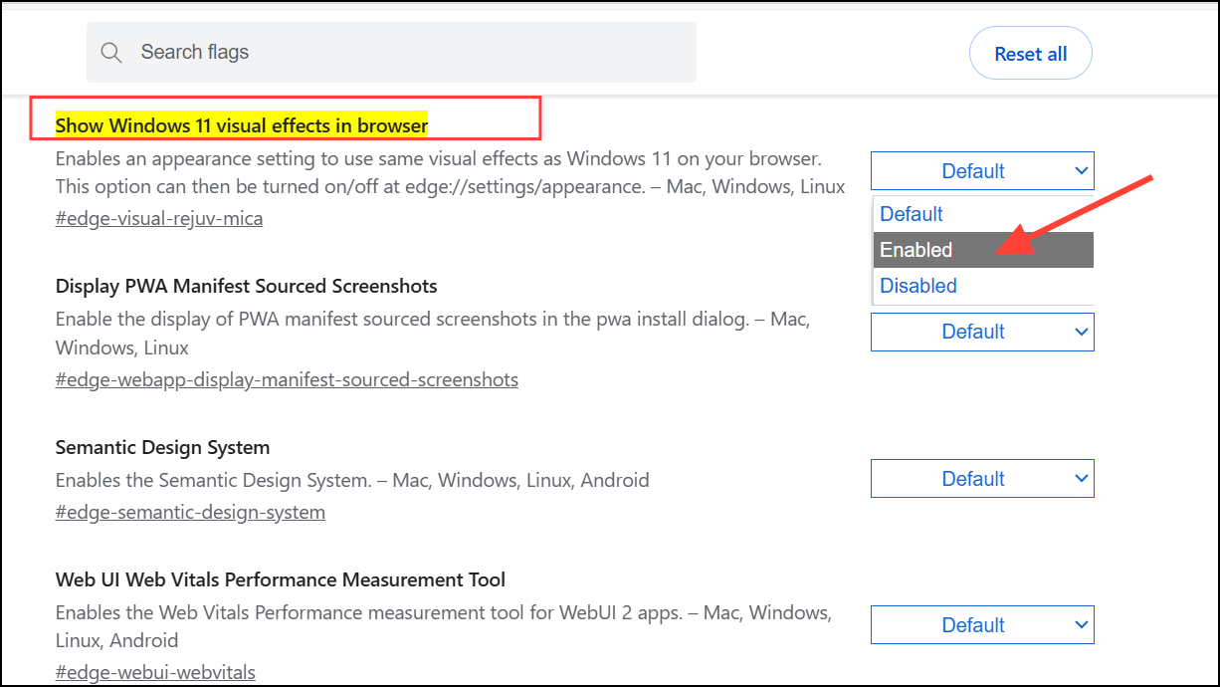Click the chevron on the PWA Screenshots dropdown

[1080, 332]
